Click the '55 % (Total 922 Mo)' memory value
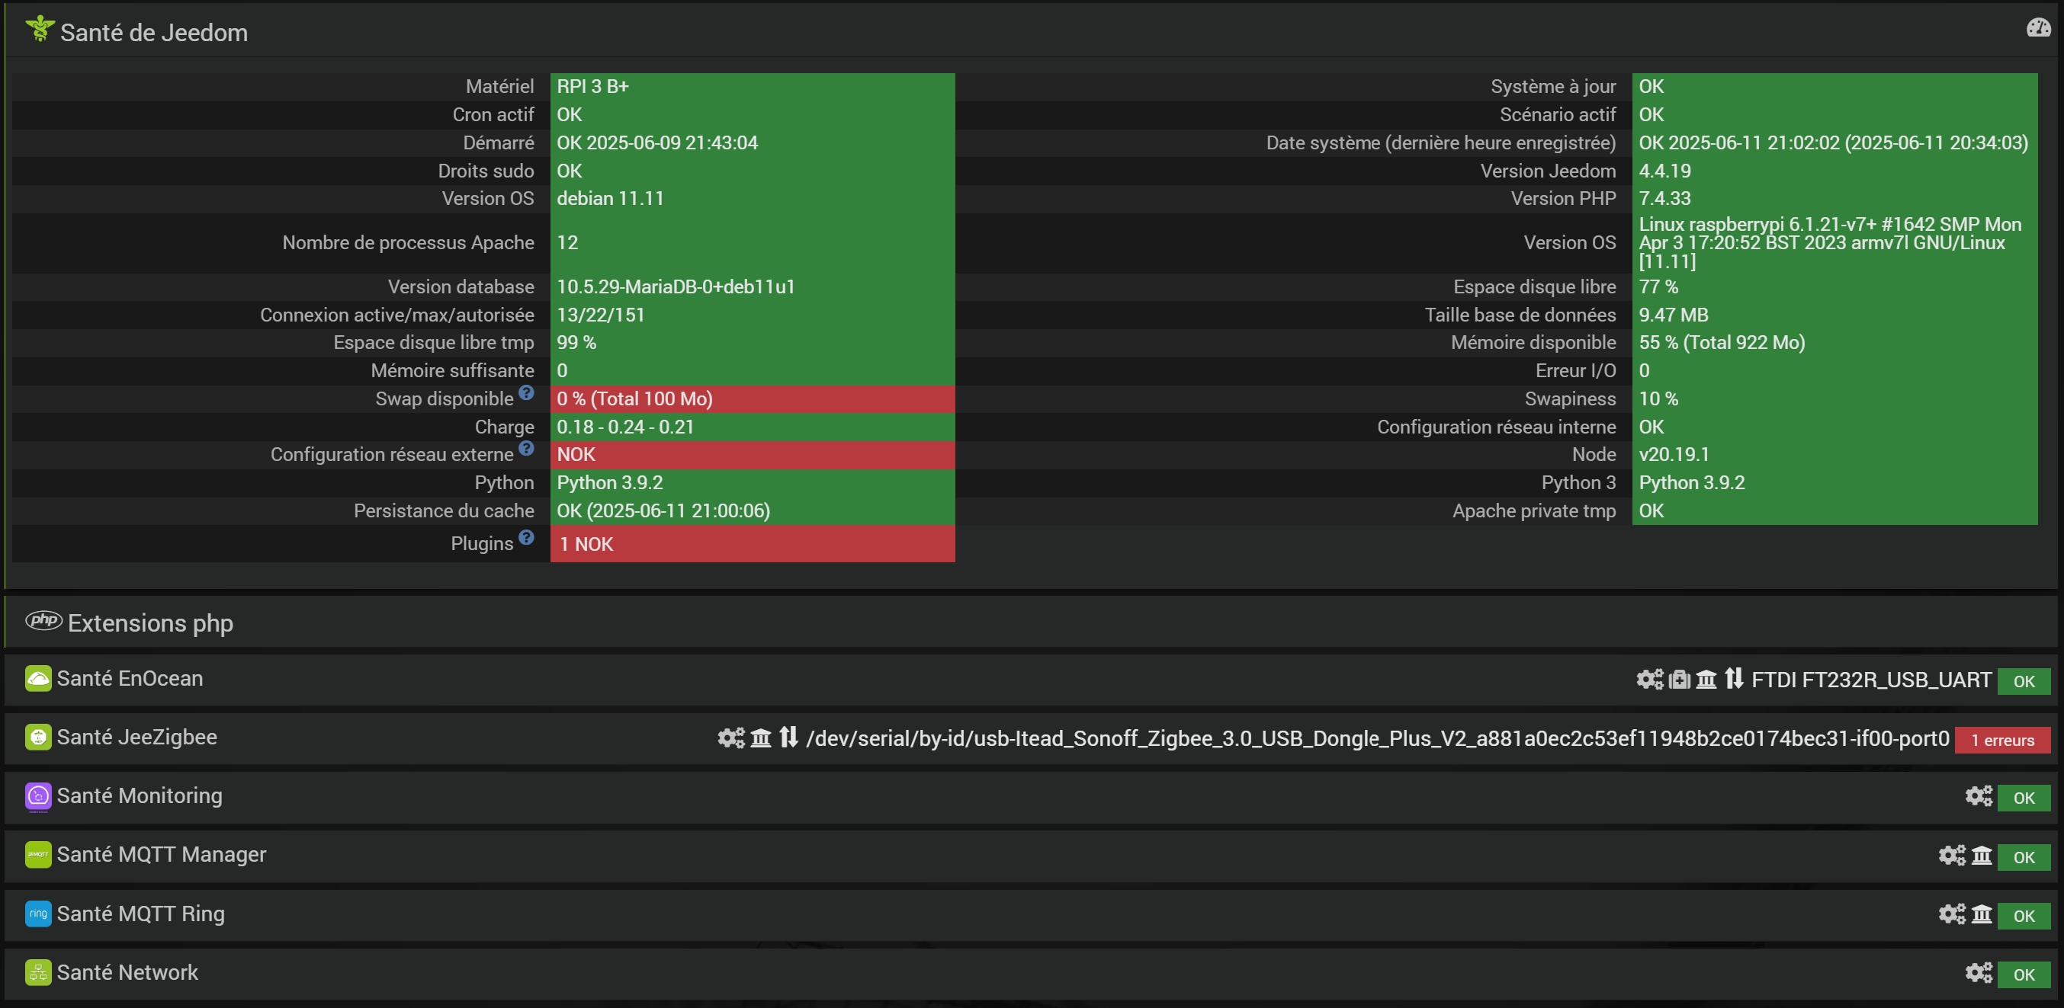The height and width of the screenshot is (1008, 2064). pos(1722,343)
